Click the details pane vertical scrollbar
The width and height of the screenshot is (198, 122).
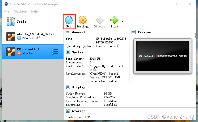[x=195, y=35]
